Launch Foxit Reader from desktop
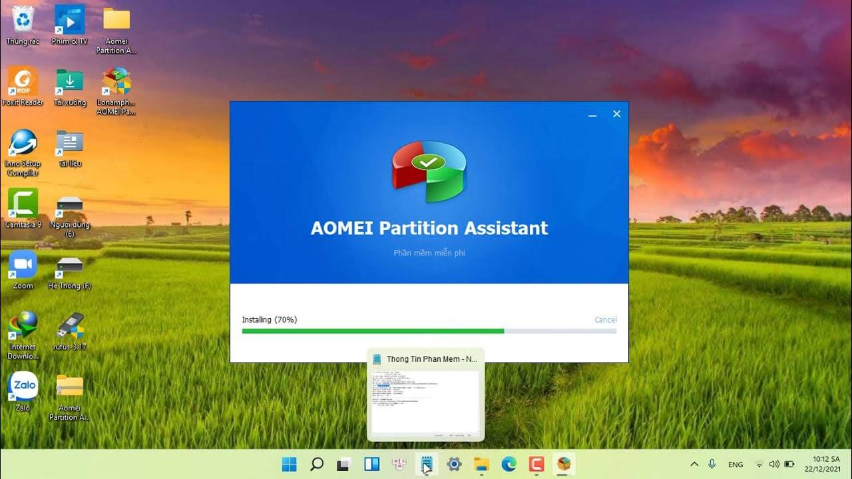 point(23,86)
